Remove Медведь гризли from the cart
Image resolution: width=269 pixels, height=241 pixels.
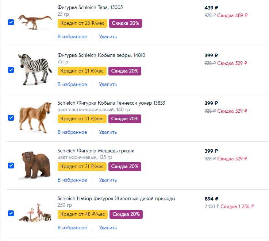point(108,180)
